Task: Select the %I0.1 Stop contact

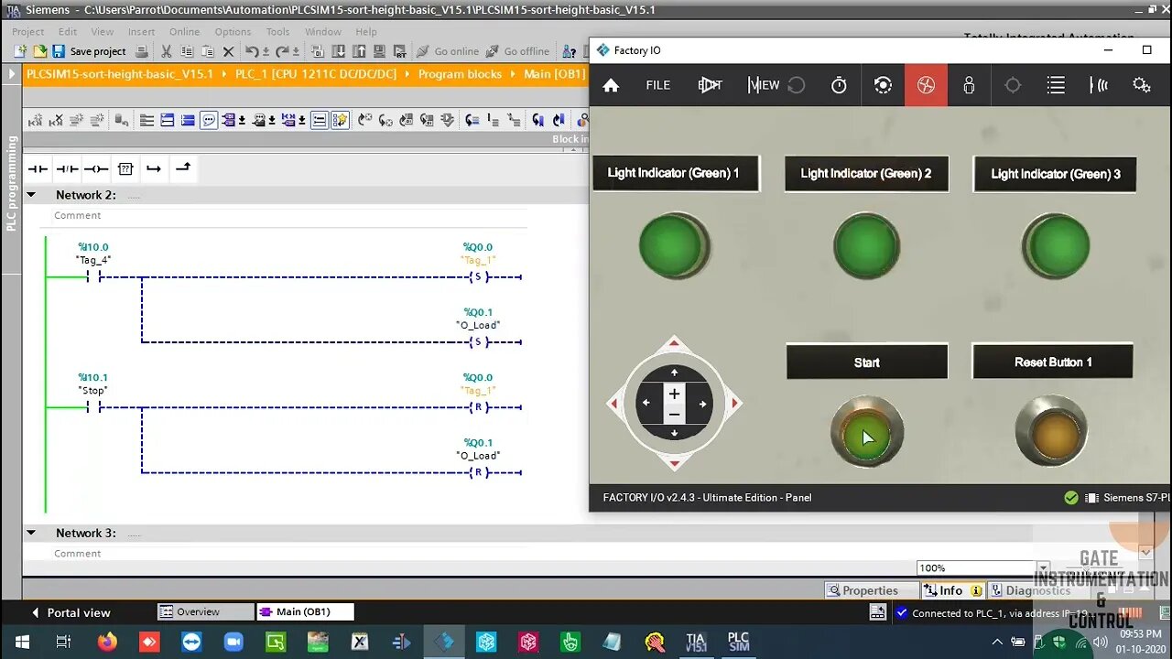Action: (x=93, y=406)
